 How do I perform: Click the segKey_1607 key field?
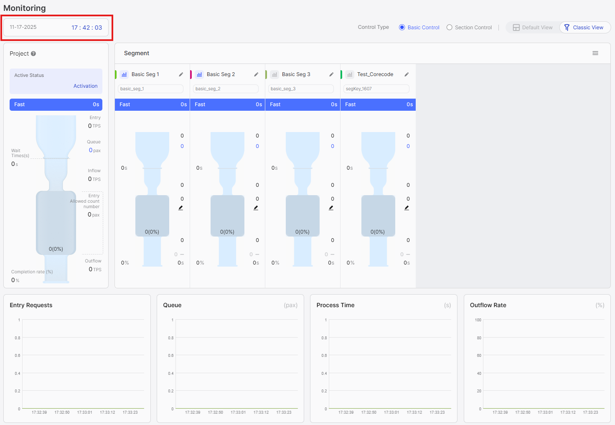click(376, 89)
